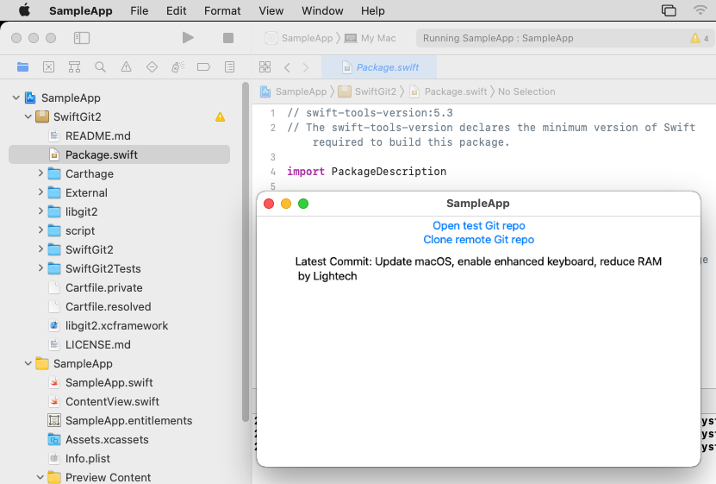Toggle the navigator sidebar button
The image size is (716, 484).
(x=82, y=38)
